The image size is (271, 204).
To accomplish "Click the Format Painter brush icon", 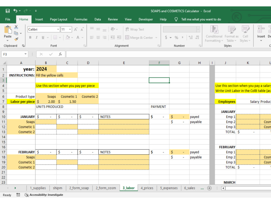I will tap(16, 39).
